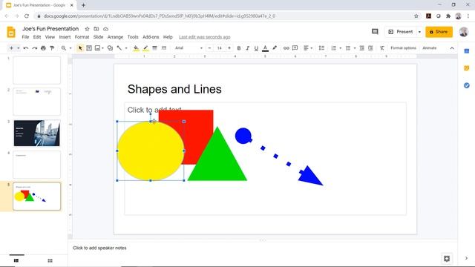Screen dimensions: 475x267
Task: Click the Numbered list icon
Action: 333,48
